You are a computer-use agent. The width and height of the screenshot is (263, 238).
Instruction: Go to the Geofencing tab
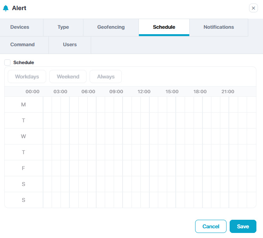click(111, 27)
